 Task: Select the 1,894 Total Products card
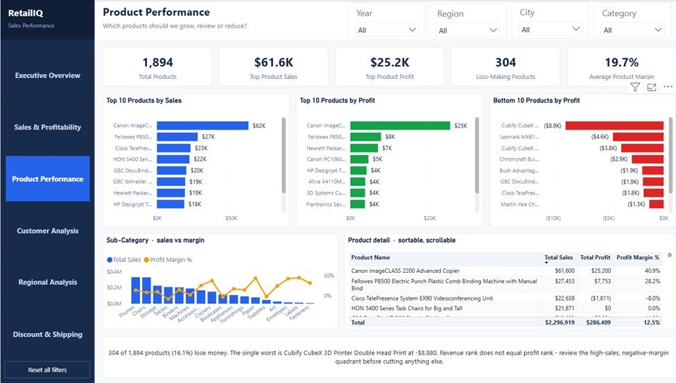click(x=157, y=66)
